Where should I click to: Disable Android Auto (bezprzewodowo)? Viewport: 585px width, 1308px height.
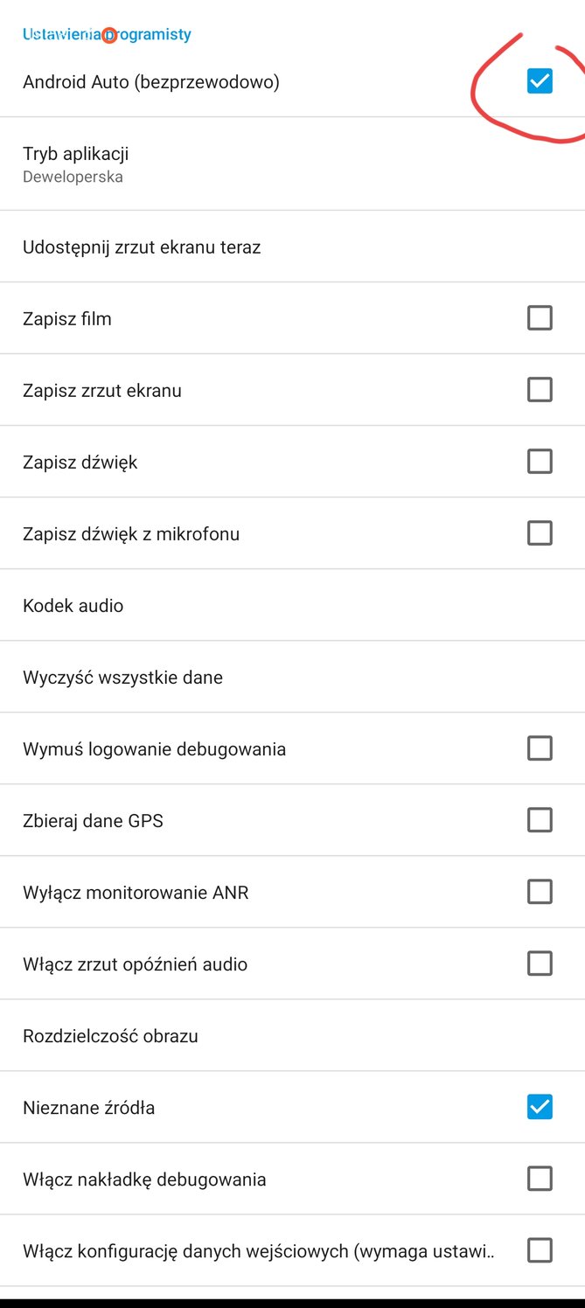(x=540, y=80)
